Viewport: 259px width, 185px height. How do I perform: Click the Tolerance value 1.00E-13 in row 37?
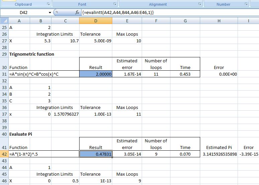96,114
